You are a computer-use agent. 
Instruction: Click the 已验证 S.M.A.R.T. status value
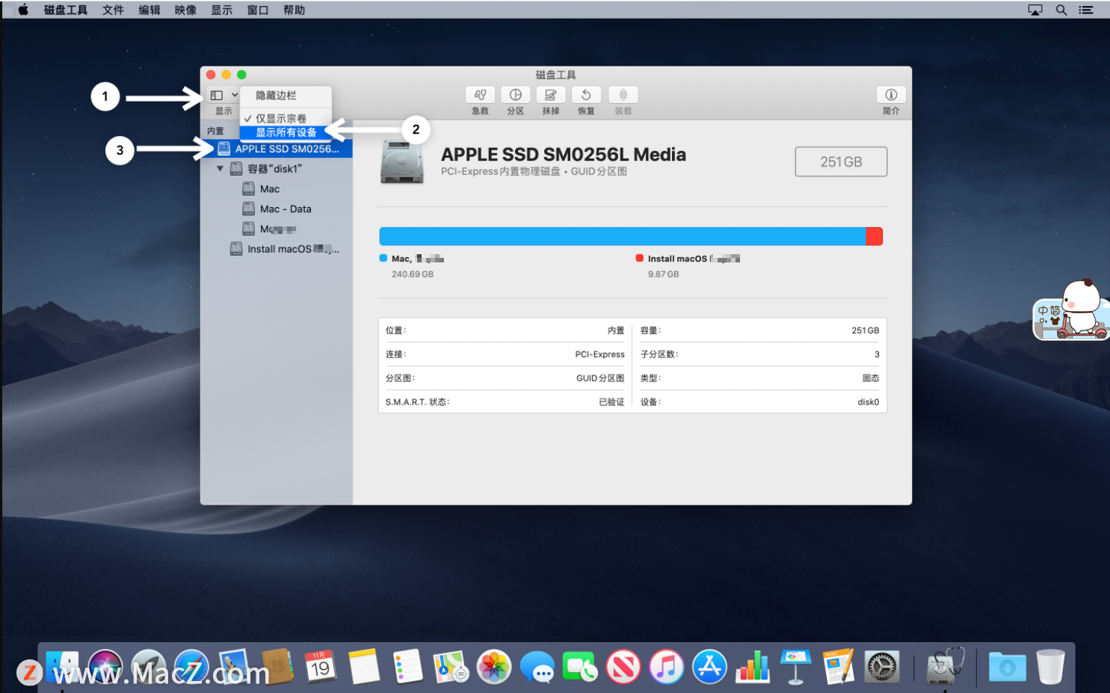click(611, 402)
